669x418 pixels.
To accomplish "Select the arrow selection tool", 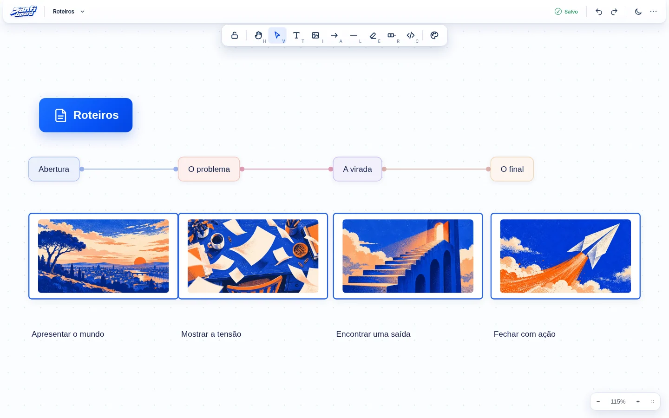I will (277, 35).
